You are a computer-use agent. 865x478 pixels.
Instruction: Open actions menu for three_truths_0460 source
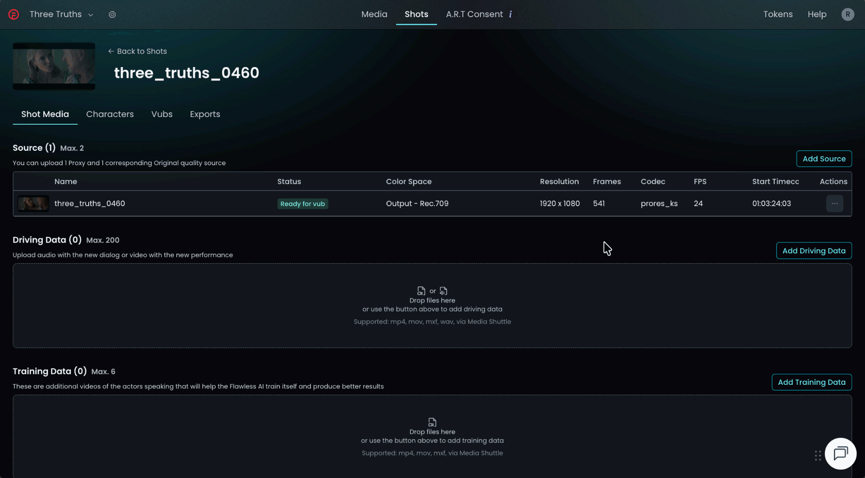[x=834, y=203]
